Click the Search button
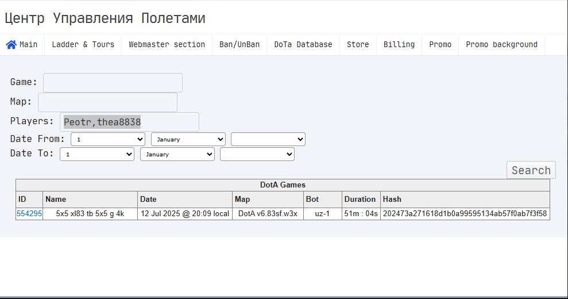 (x=531, y=170)
